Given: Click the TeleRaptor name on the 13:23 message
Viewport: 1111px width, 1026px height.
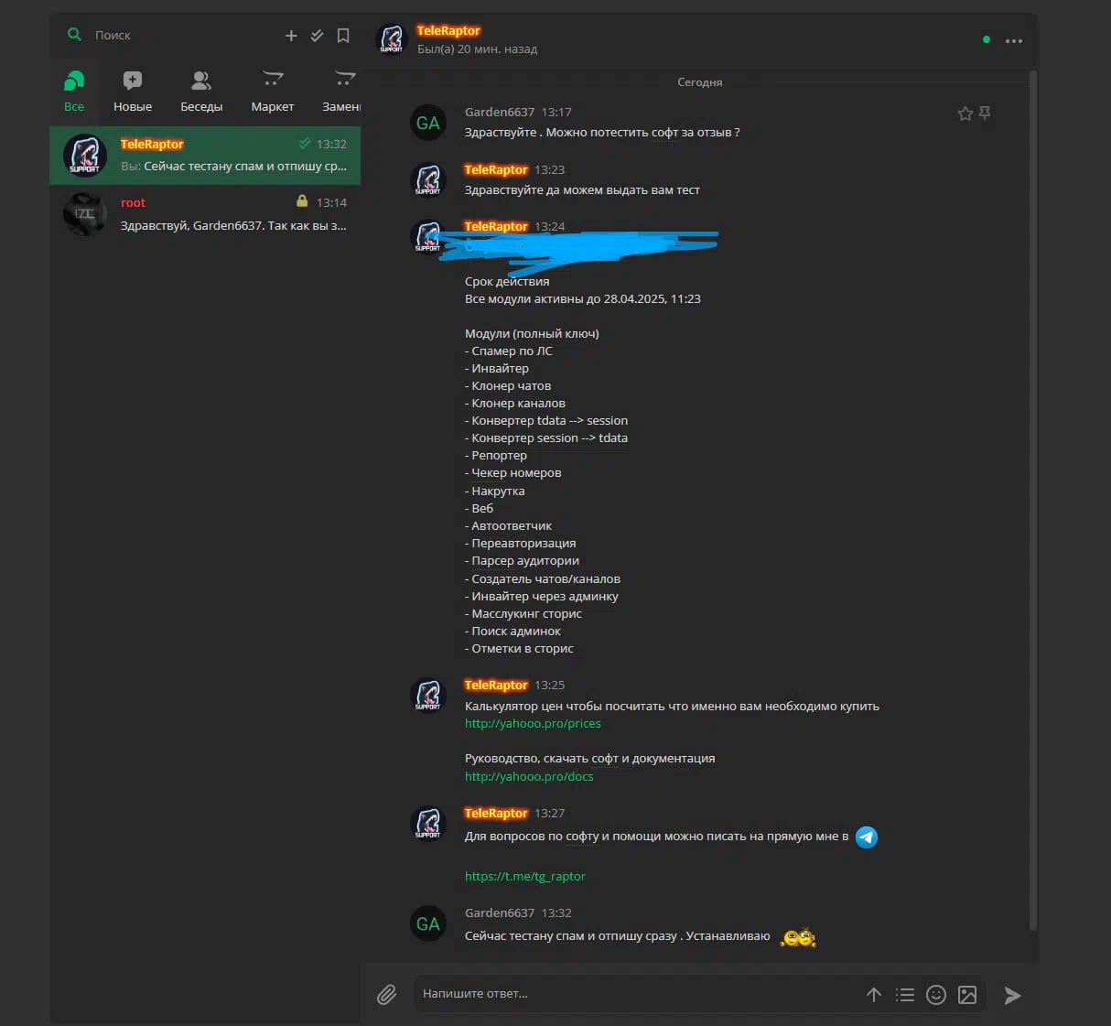Looking at the screenshot, I should pos(496,169).
